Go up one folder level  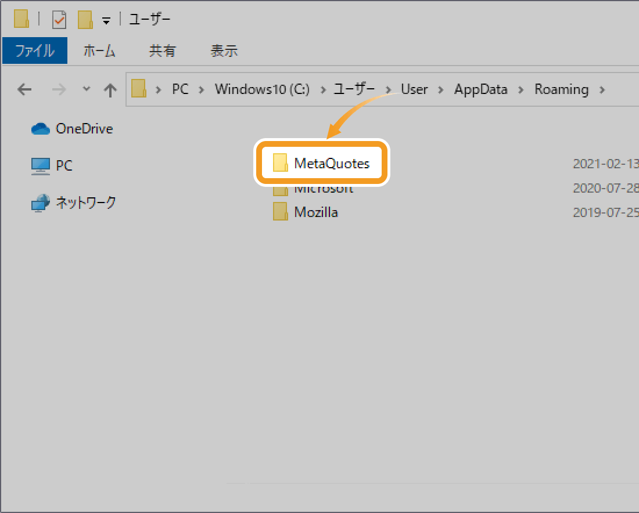(x=110, y=89)
